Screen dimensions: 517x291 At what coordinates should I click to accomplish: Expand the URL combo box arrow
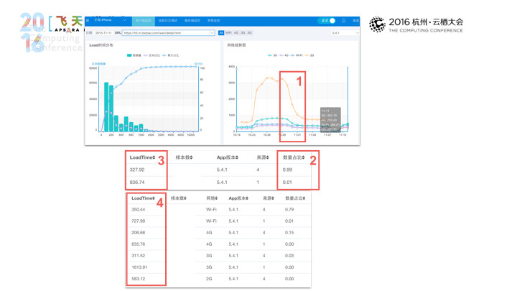[212, 32]
